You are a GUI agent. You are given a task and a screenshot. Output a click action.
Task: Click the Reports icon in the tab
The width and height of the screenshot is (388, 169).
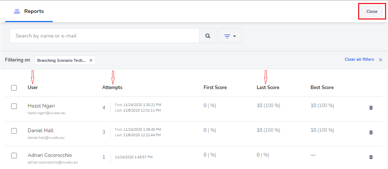point(17,11)
